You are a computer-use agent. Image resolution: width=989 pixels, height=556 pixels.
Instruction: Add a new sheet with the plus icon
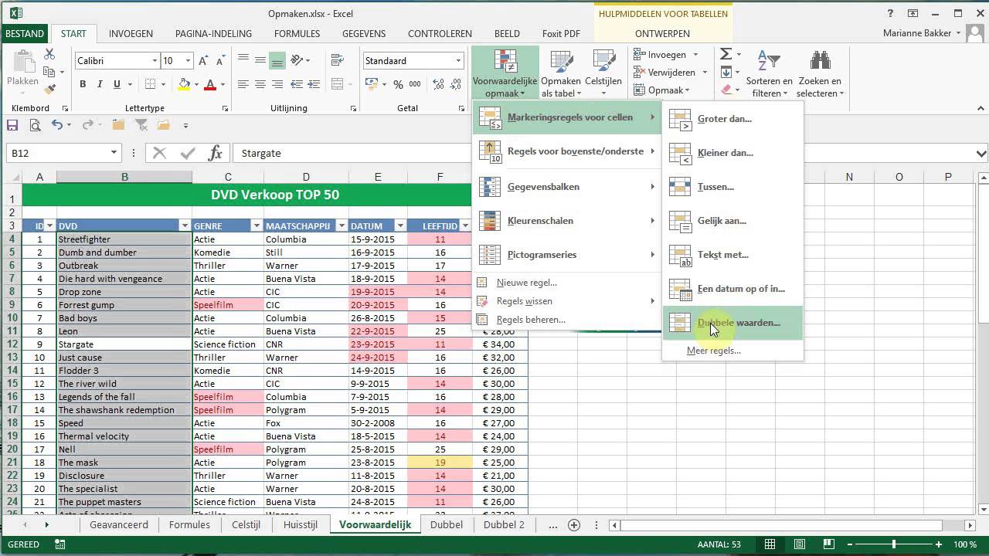pos(573,525)
